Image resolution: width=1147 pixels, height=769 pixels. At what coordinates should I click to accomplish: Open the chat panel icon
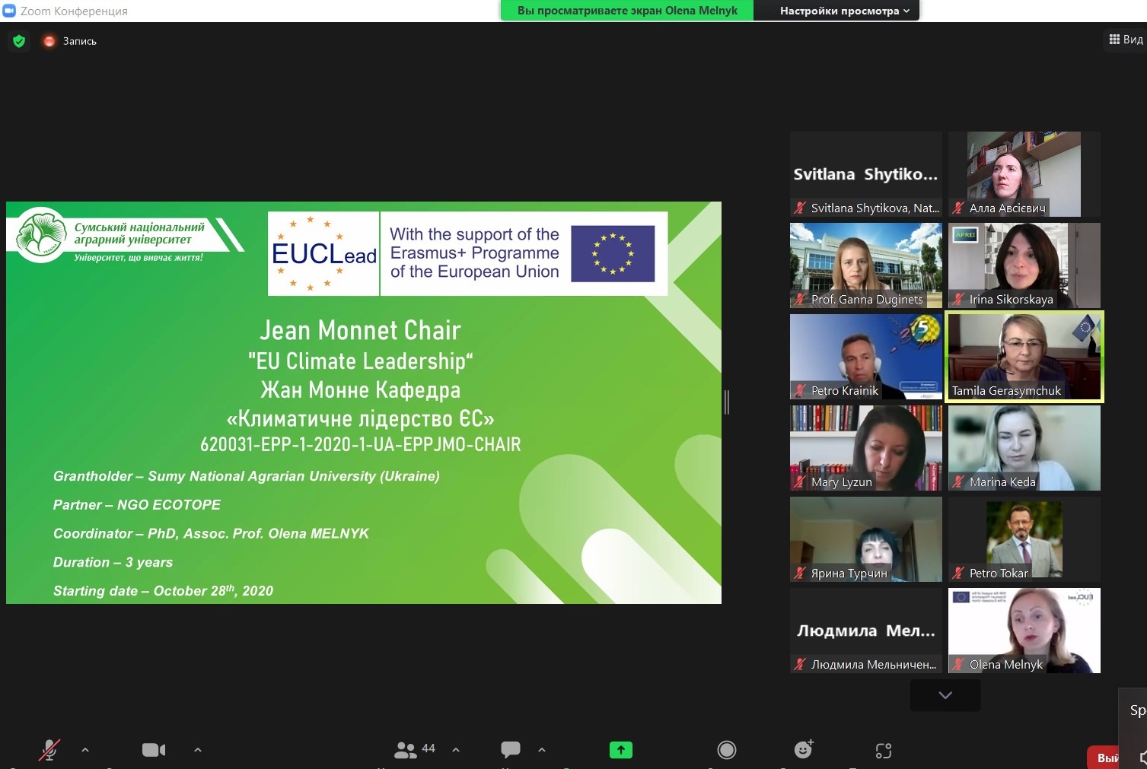tap(510, 750)
